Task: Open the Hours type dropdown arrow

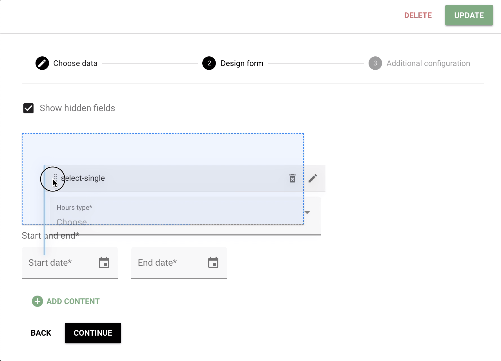Action: [x=307, y=213]
